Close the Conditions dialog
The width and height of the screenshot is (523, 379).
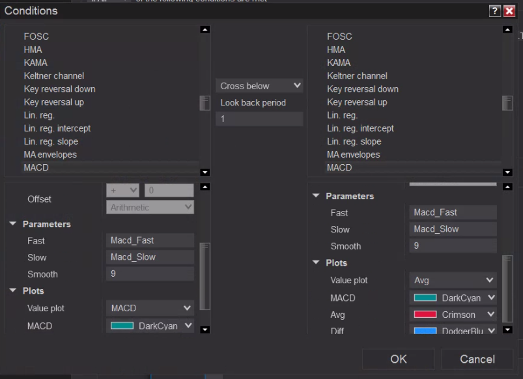click(x=509, y=11)
